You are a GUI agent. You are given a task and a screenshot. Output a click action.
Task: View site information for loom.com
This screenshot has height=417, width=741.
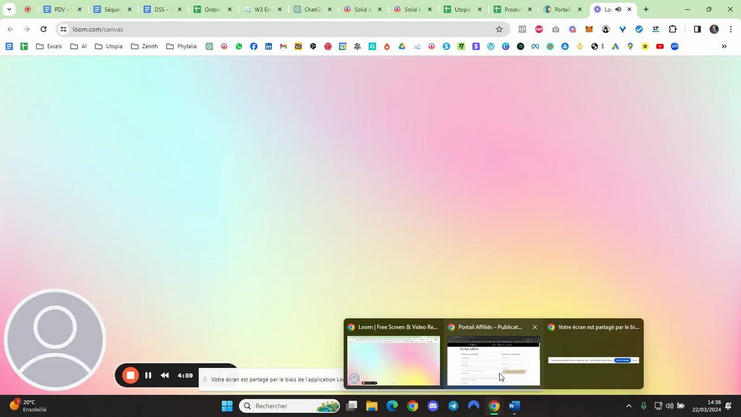click(x=64, y=29)
